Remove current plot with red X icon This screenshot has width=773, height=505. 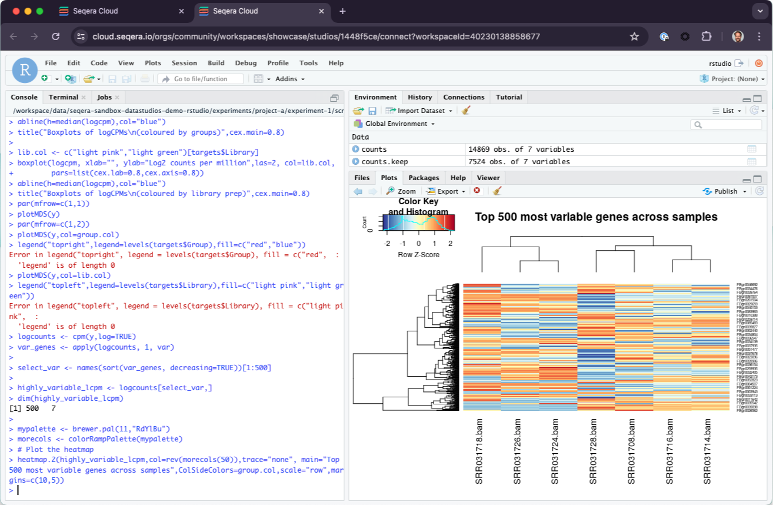(477, 191)
